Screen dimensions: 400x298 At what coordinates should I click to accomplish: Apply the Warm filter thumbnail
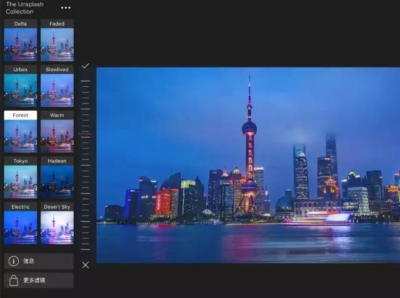tap(57, 132)
